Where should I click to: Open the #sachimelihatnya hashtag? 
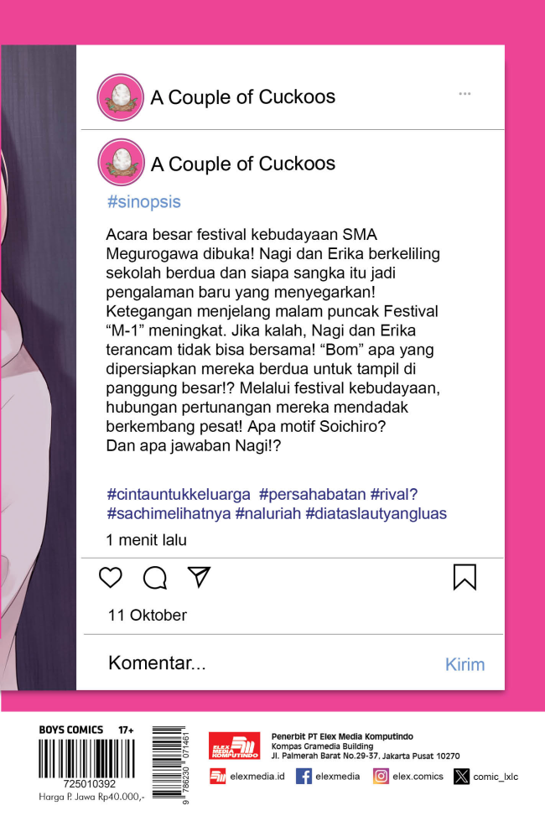click(x=169, y=513)
